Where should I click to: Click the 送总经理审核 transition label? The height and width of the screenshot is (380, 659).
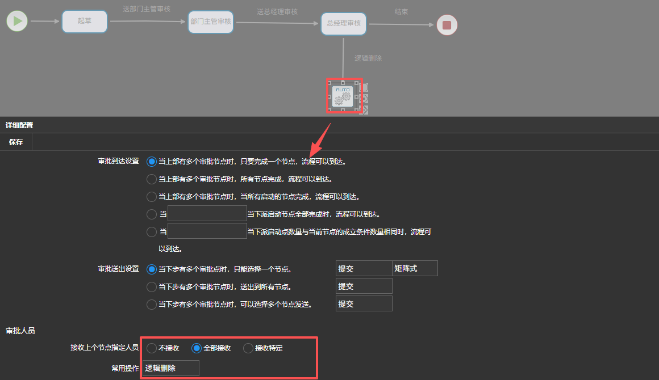click(x=277, y=12)
